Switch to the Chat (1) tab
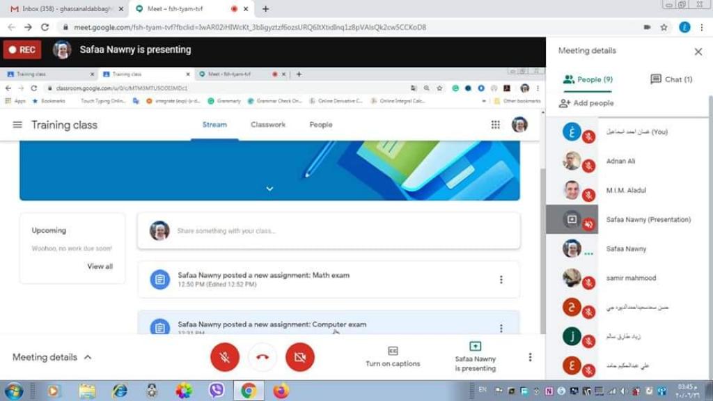This screenshot has height=401, width=713. click(671, 79)
